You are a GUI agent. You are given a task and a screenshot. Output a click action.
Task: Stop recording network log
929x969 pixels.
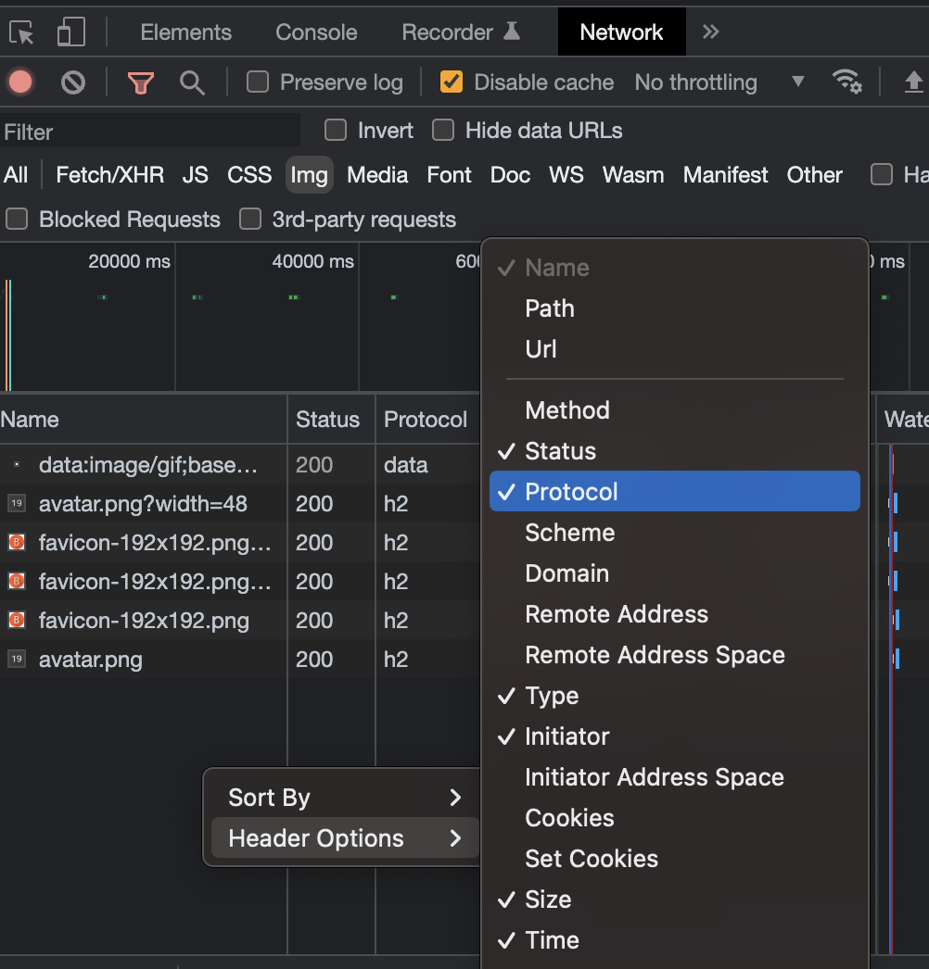pyautogui.click(x=20, y=82)
